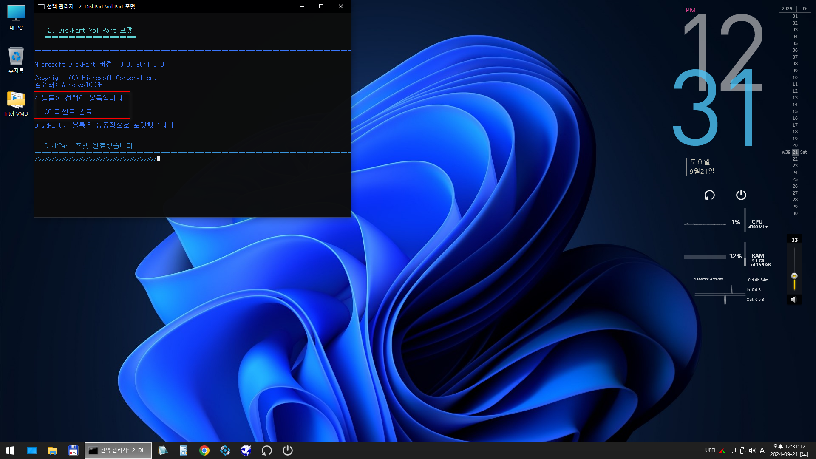This screenshot has height=459, width=816.
Task: Launch the floppy disk 64 taskbar app
Action: click(x=73, y=450)
